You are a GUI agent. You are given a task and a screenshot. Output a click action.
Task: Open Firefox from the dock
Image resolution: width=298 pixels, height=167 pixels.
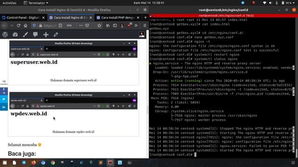click(x=34, y=162)
